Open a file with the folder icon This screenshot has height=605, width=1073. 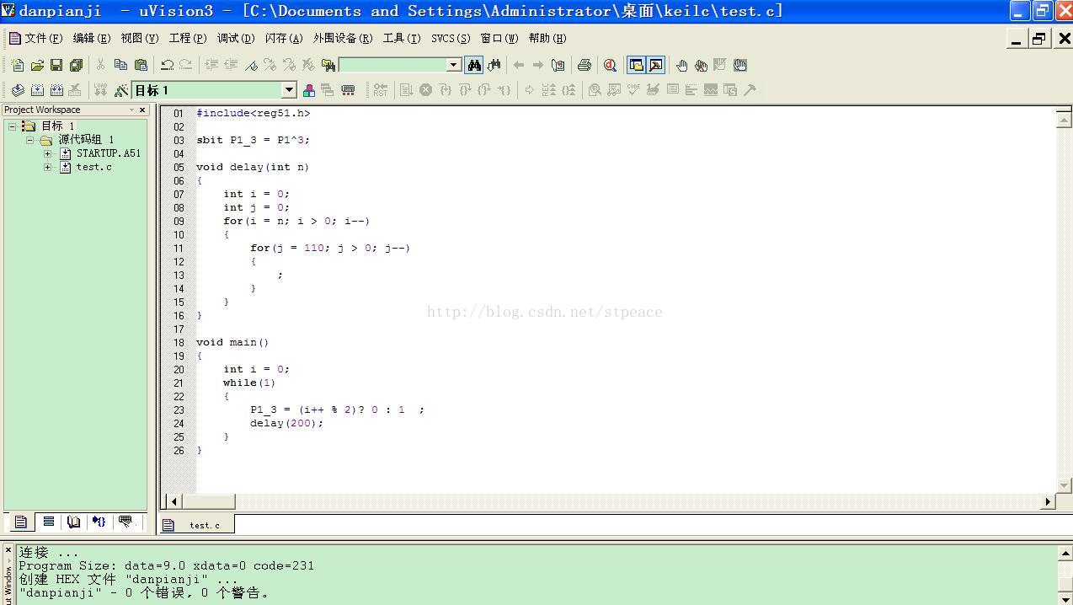37,65
